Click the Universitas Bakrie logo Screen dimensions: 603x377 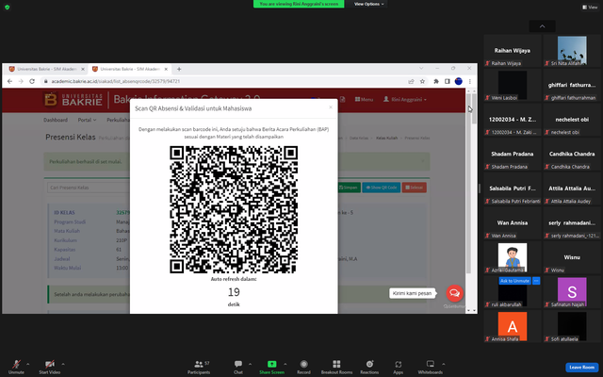point(73,99)
